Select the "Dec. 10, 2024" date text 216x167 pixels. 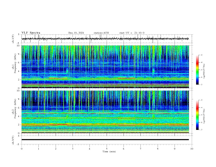pos(76,33)
